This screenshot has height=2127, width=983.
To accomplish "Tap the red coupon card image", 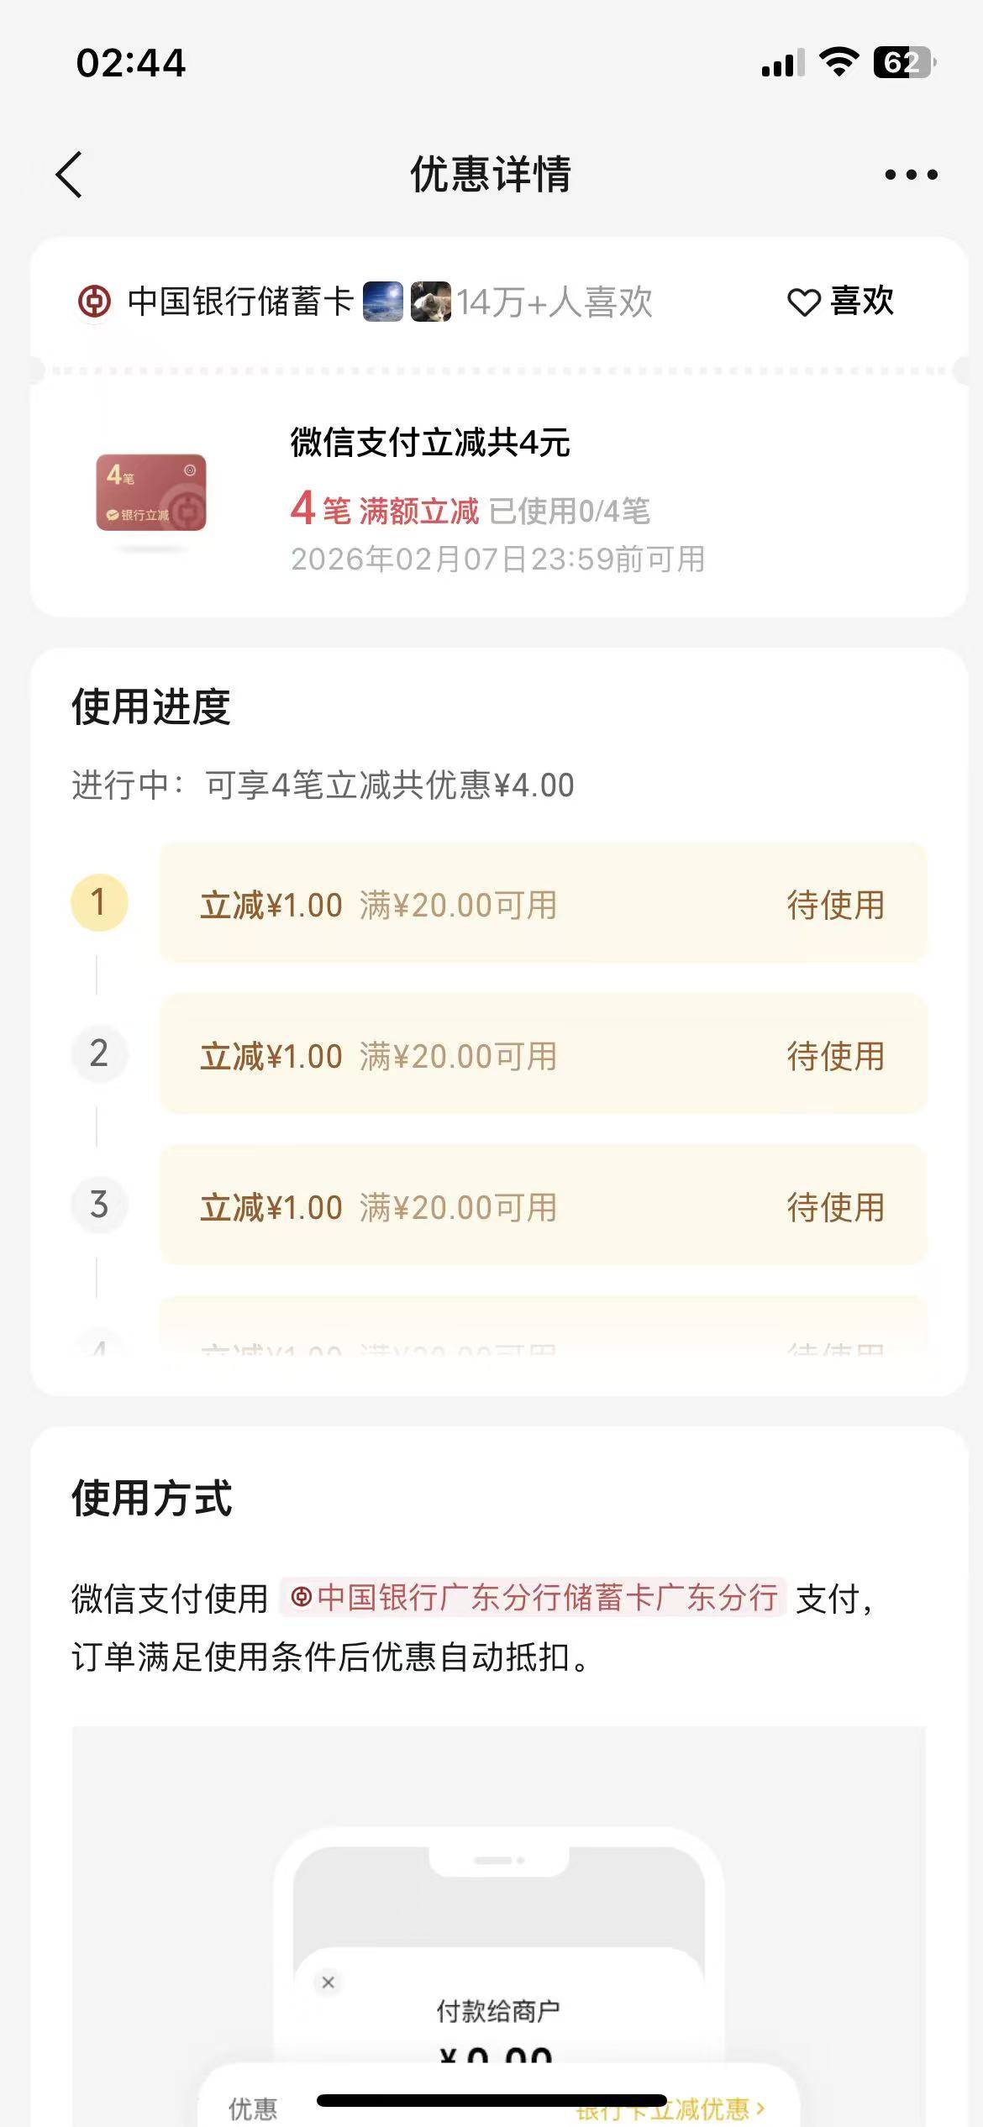I will tap(151, 492).
